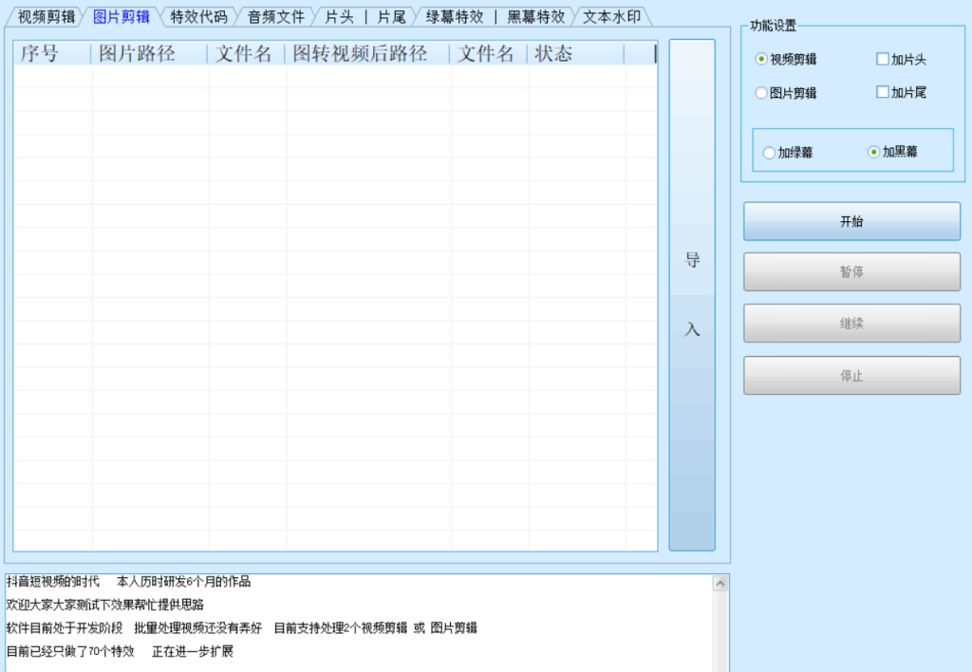The image size is (972, 672).
Task: Switch to the 视频剪辑 tab
Action: coord(46,16)
